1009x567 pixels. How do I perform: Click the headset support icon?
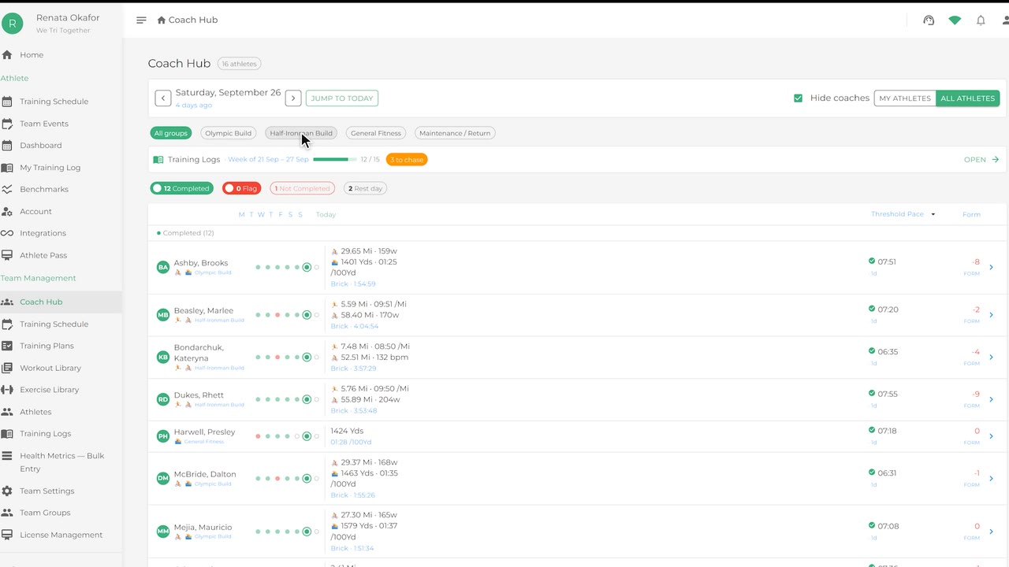pos(929,20)
